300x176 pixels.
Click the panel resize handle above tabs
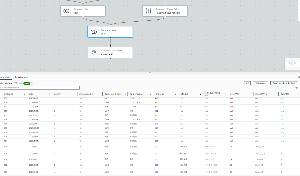point(150,73)
